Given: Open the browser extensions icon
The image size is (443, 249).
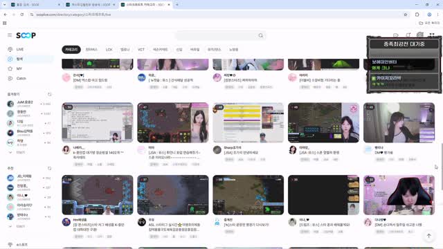Looking at the screenshot, I should 417,15.
